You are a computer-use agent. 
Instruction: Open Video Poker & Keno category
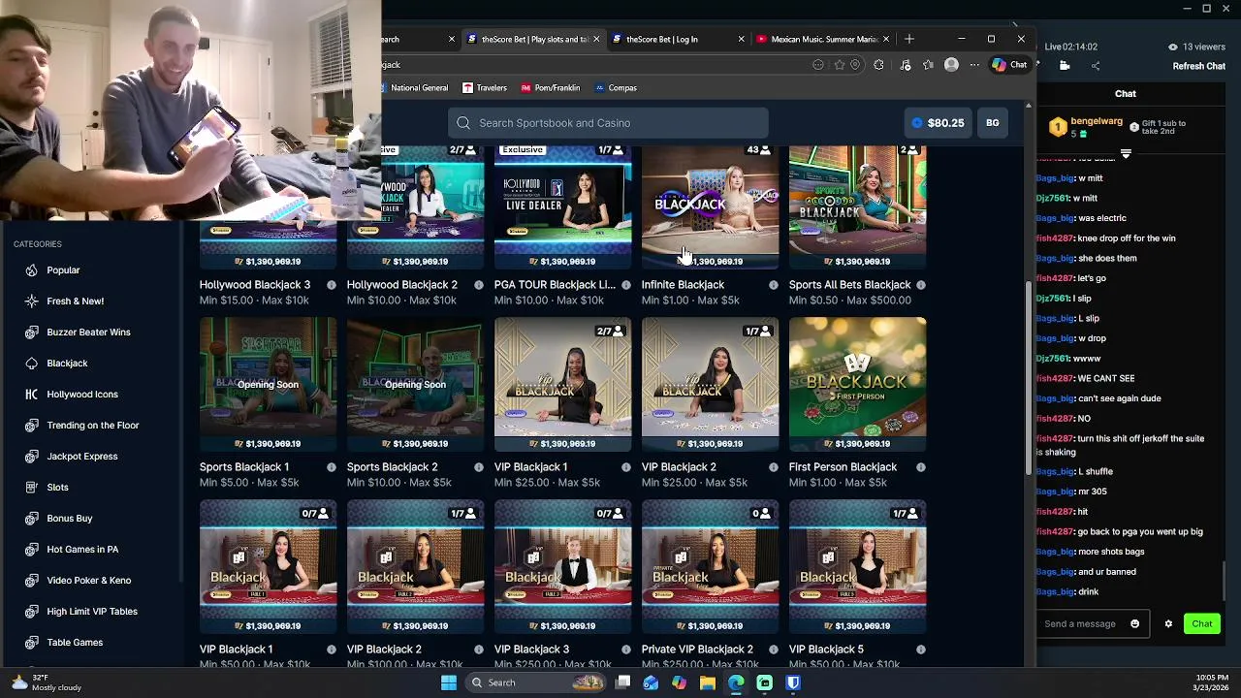[88, 581]
